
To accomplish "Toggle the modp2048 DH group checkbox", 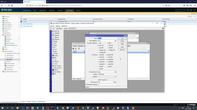I will point(107,60).
